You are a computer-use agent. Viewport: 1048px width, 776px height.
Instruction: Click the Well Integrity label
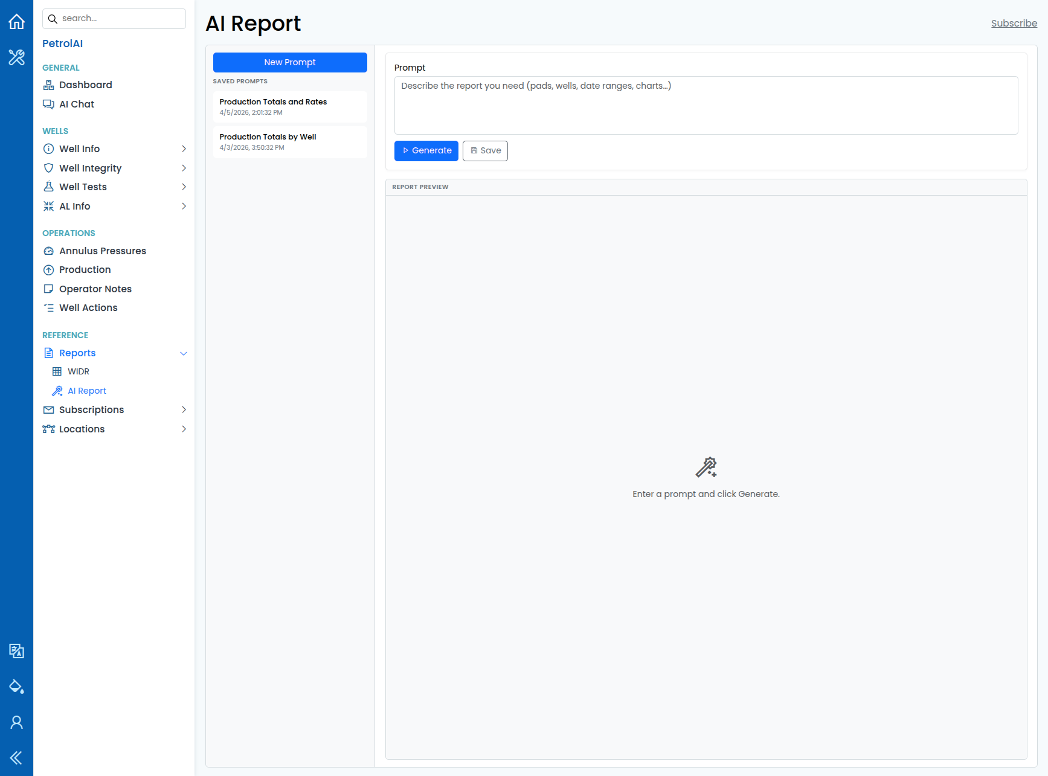[91, 168]
